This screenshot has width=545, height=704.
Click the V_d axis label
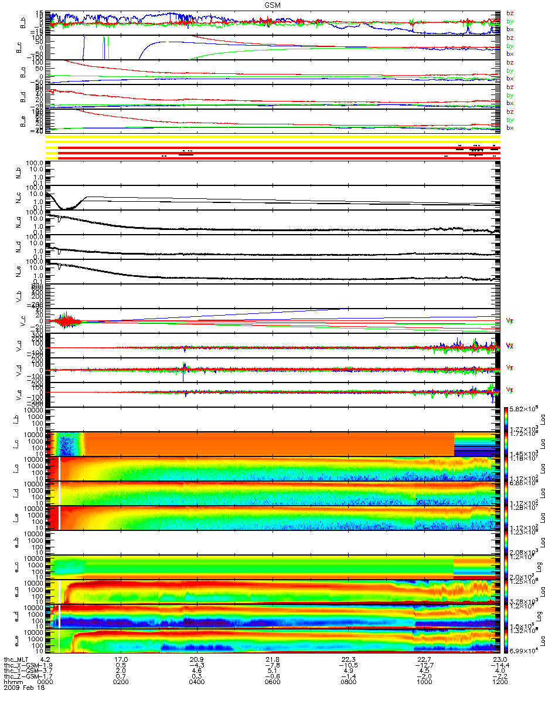click(x=19, y=370)
